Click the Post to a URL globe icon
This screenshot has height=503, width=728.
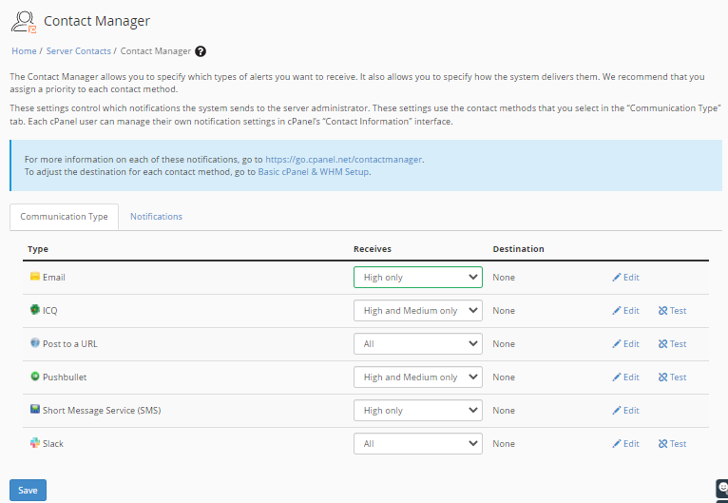[x=34, y=343]
